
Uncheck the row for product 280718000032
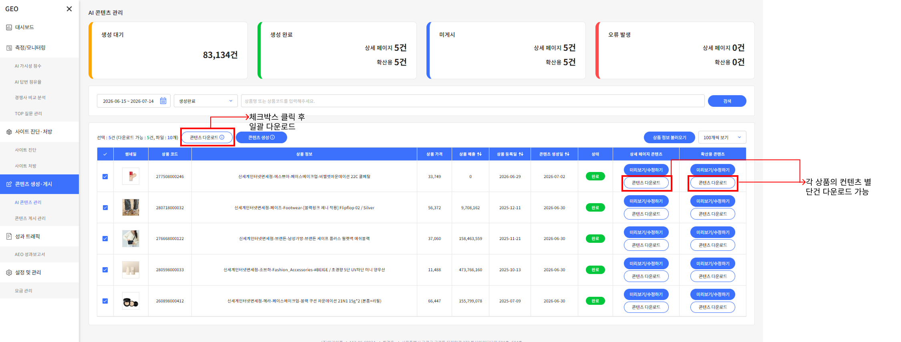tap(105, 208)
